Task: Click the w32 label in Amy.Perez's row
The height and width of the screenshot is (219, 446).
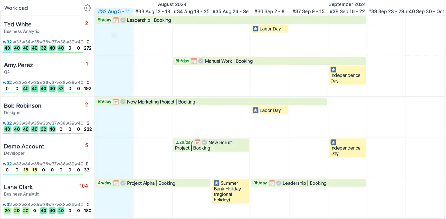Action: coord(7,82)
